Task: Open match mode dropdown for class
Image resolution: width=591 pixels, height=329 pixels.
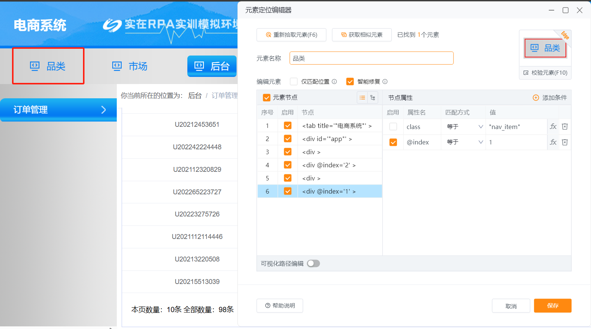Action: click(x=464, y=127)
